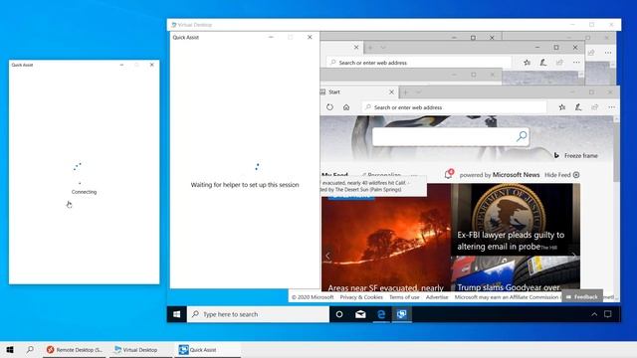Click the Freeze frame Bing link
Viewport: 637px width, 358px height.
576,155
